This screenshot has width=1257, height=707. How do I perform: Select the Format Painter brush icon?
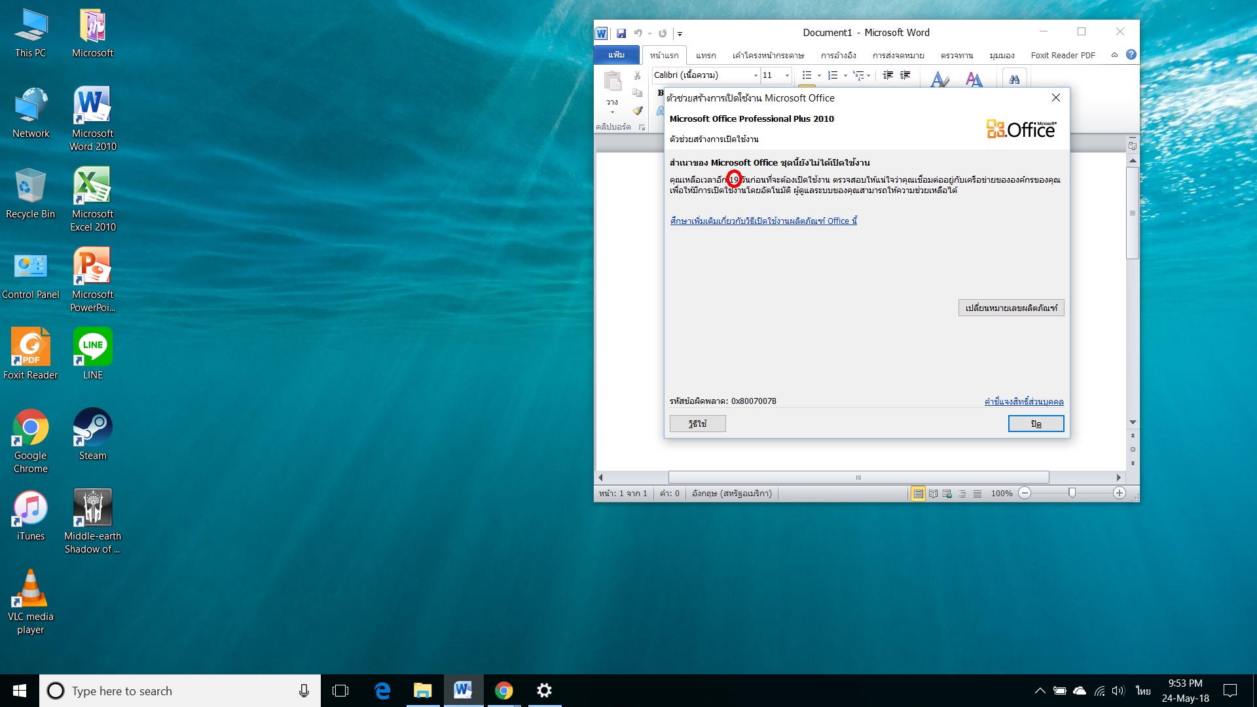pyautogui.click(x=637, y=111)
